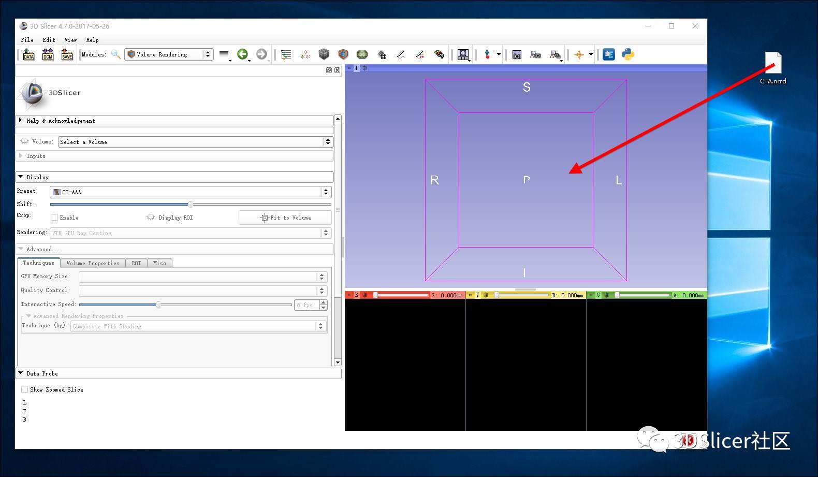Open the scene view capture icon
Viewport: 818px width, 477px height.
click(536, 54)
